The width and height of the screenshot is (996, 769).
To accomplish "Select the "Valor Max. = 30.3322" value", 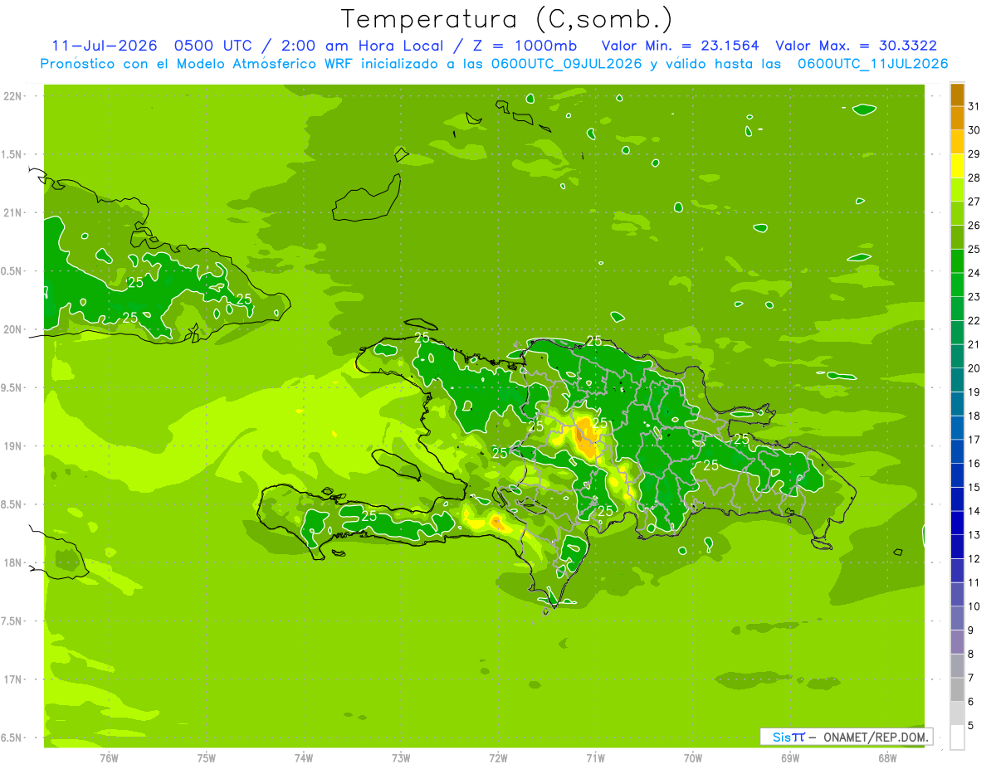I will coord(857,46).
